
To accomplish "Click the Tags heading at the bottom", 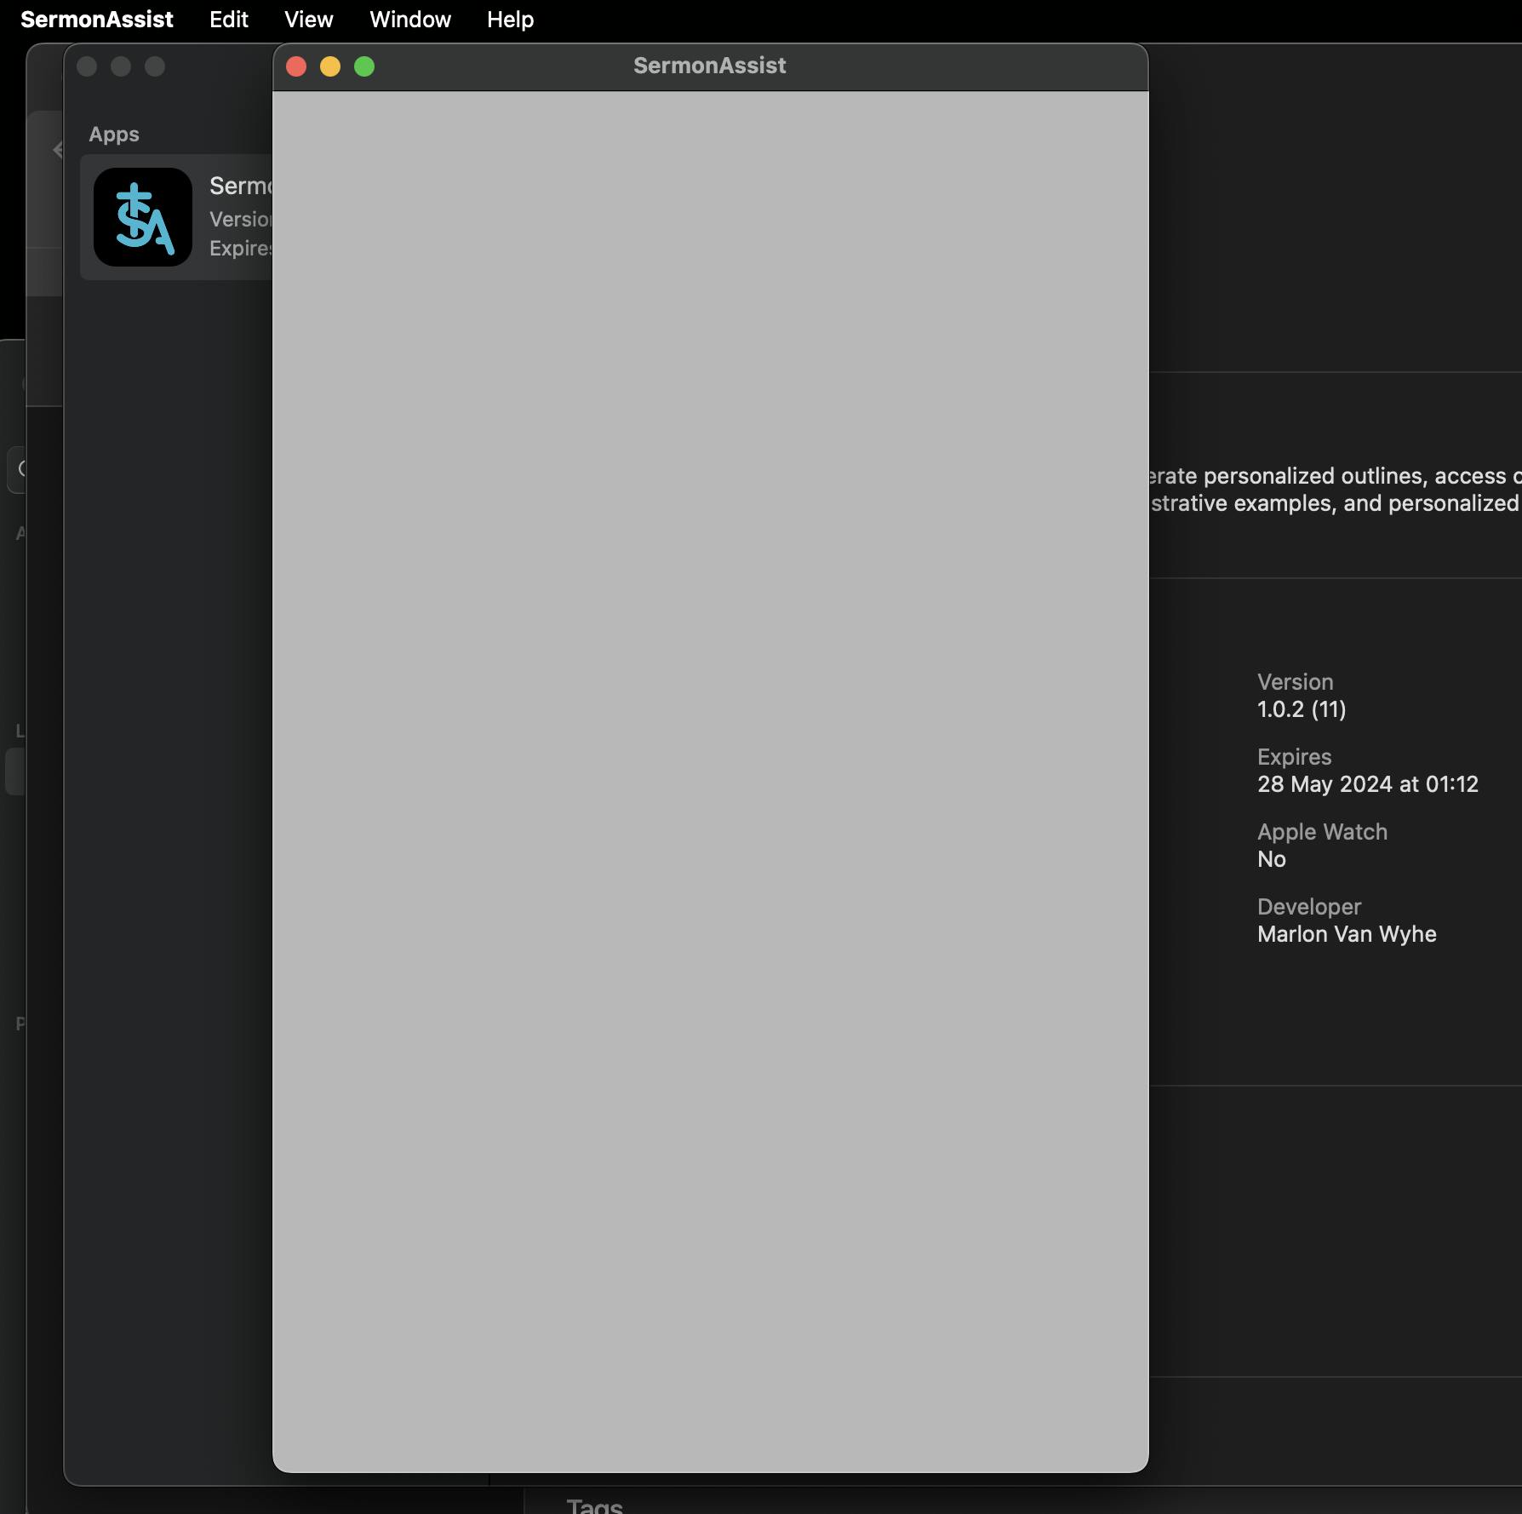I will [x=594, y=1505].
